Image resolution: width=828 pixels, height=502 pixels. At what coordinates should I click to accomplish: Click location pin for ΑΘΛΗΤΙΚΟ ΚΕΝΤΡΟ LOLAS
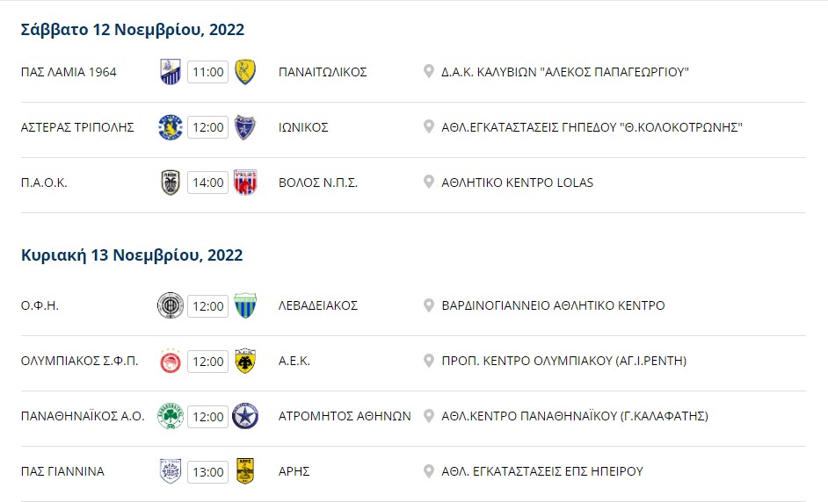click(x=429, y=182)
